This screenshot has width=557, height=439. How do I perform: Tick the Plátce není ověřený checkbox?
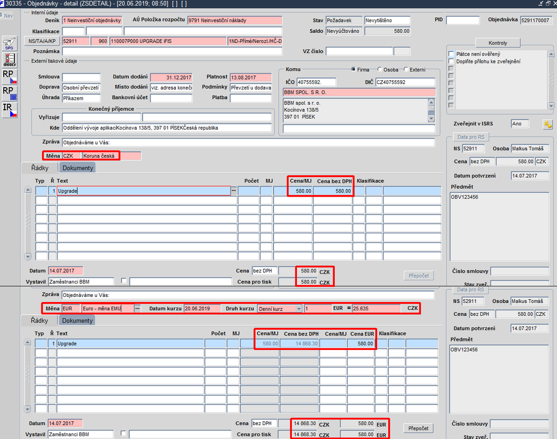click(451, 54)
